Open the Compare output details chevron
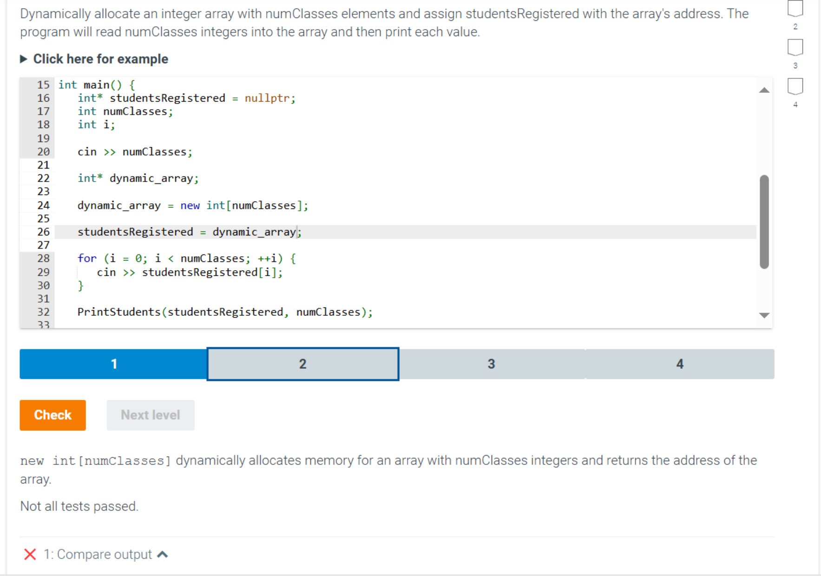The height and width of the screenshot is (576, 821). 162,554
